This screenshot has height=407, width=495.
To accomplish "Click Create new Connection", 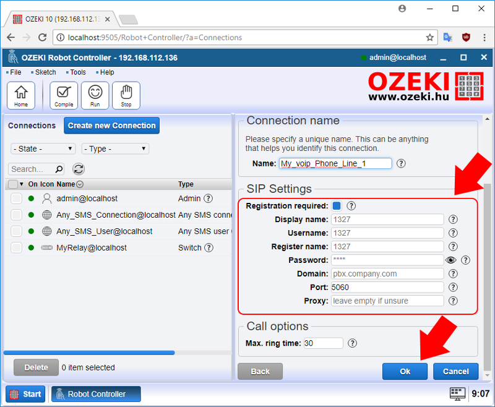I will point(111,126).
